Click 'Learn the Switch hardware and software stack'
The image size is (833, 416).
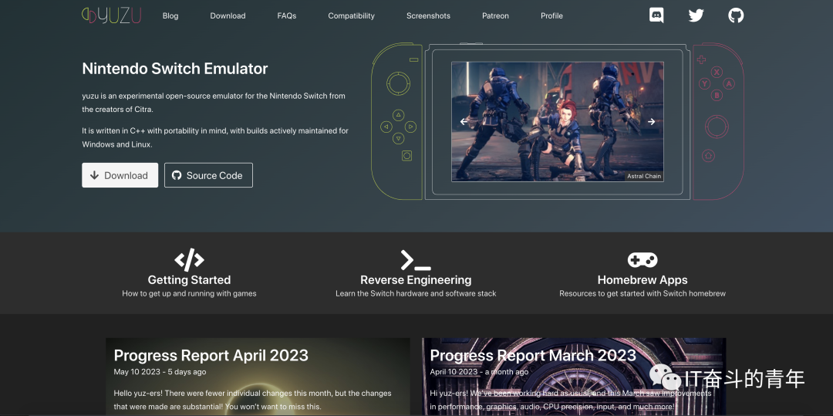pyautogui.click(x=416, y=293)
